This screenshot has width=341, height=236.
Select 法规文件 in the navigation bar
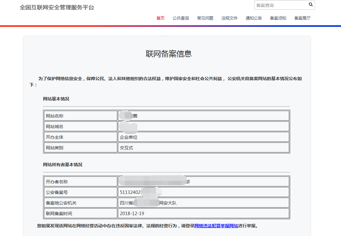coord(229,18)
